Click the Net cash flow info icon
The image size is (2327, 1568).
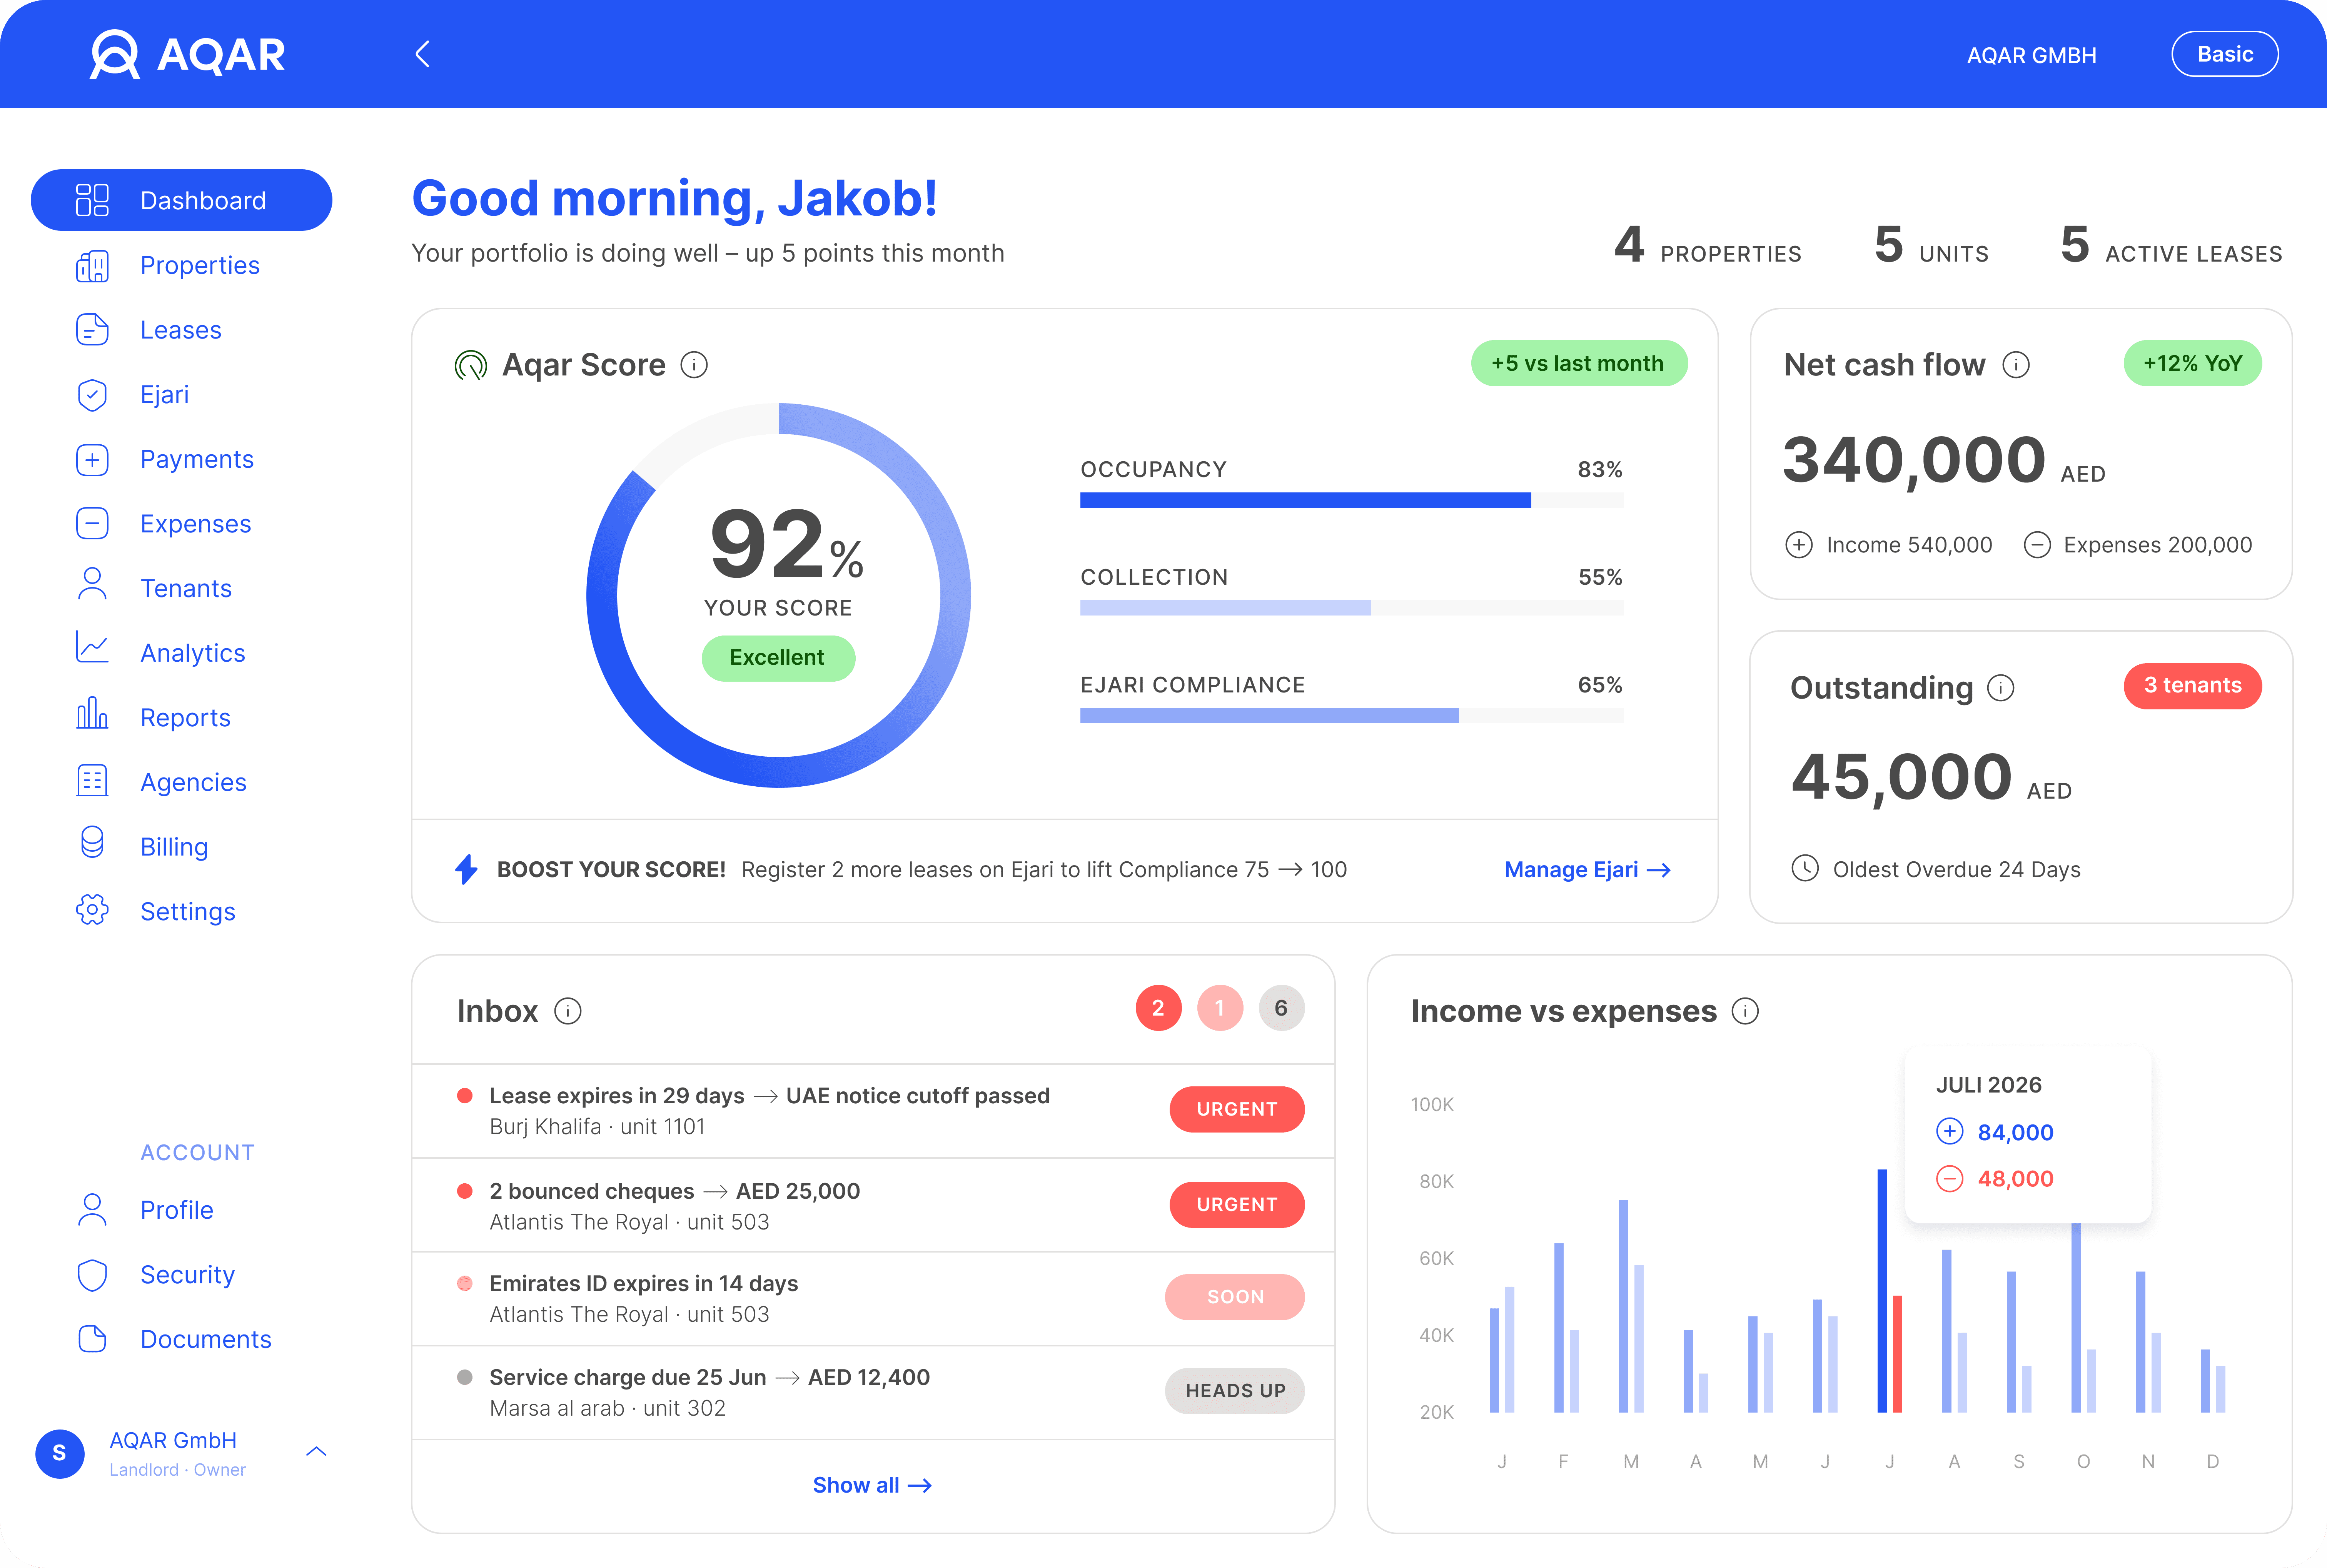click(x=2016, y=365)
